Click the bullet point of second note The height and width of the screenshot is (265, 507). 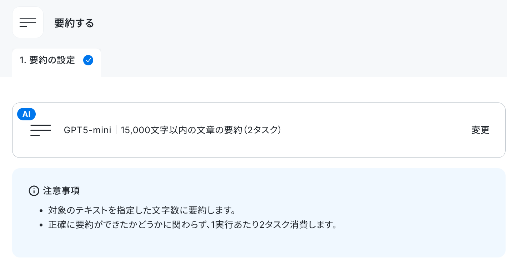pos(41,226)
